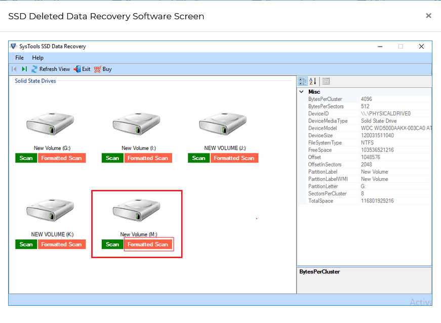Click the Refresh View icon

[x=34, y=69]
